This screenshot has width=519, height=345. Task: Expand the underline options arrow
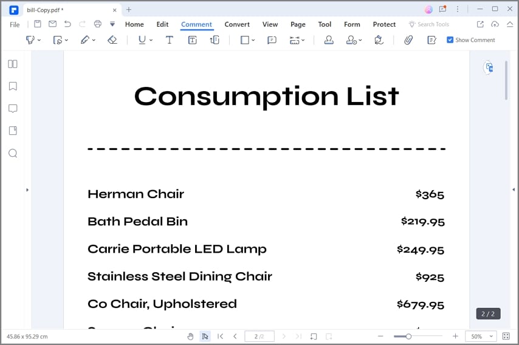click(151, 40)
